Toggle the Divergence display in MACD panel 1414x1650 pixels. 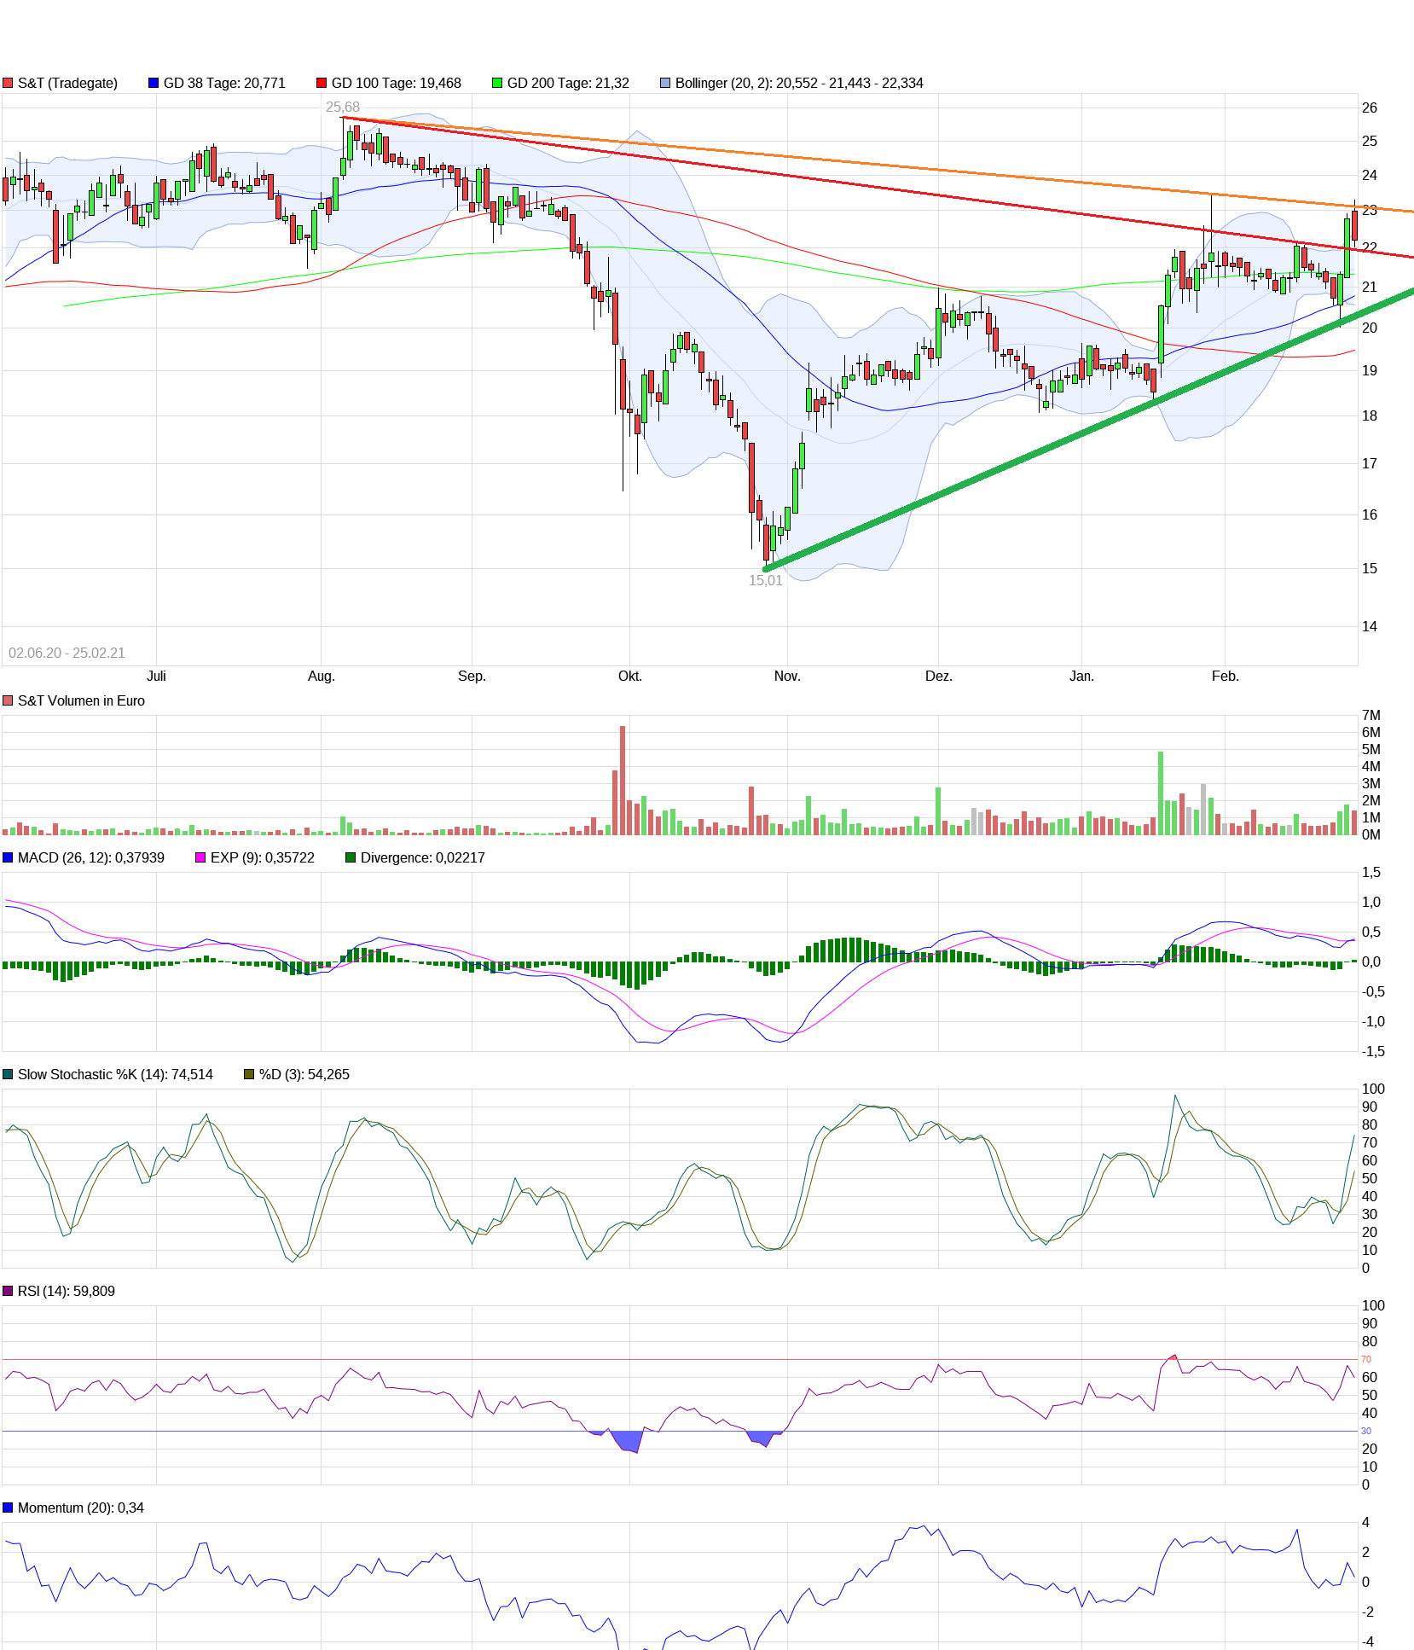click(350, 858)
